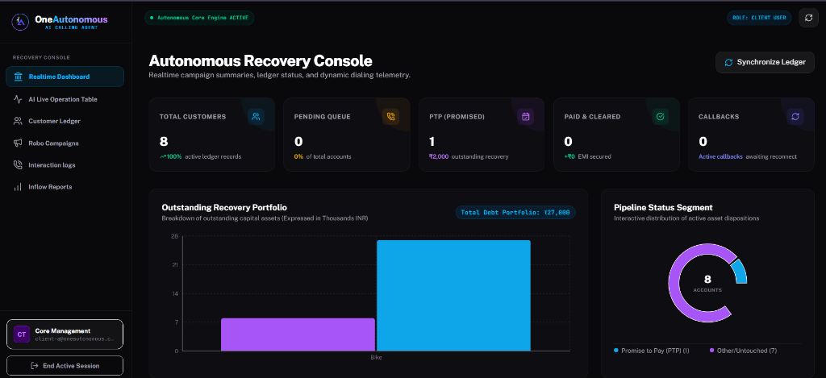Click the logout icon in End Active Session
This screenshot has height=378, width=826.
[35, 365]
